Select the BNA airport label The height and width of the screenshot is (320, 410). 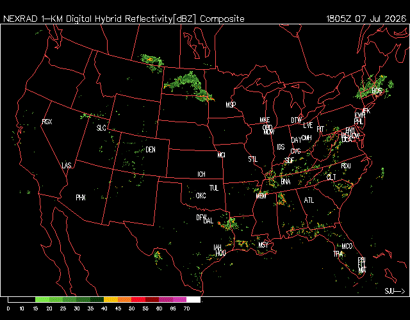pos(286,181)
